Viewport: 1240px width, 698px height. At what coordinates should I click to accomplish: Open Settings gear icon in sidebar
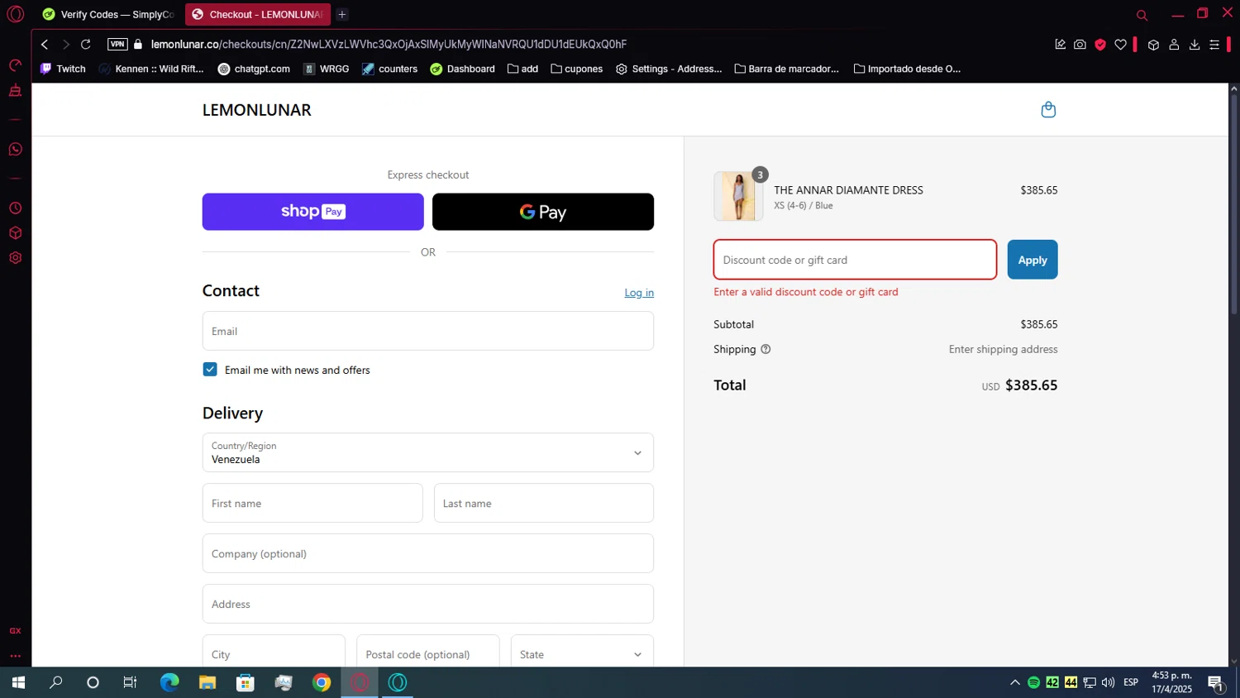[x=15, y=258]
